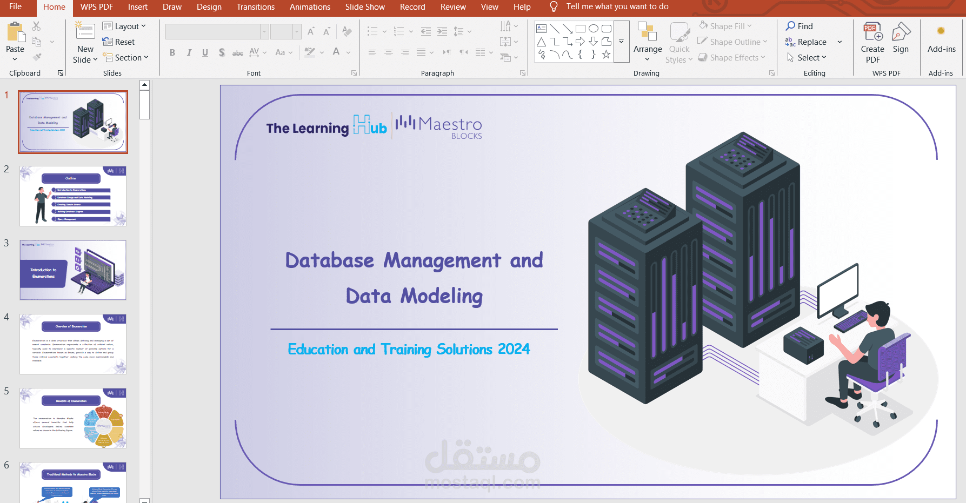Click the Tell me search field
This screenshot has height=503, width=966.
coord(617,7)
